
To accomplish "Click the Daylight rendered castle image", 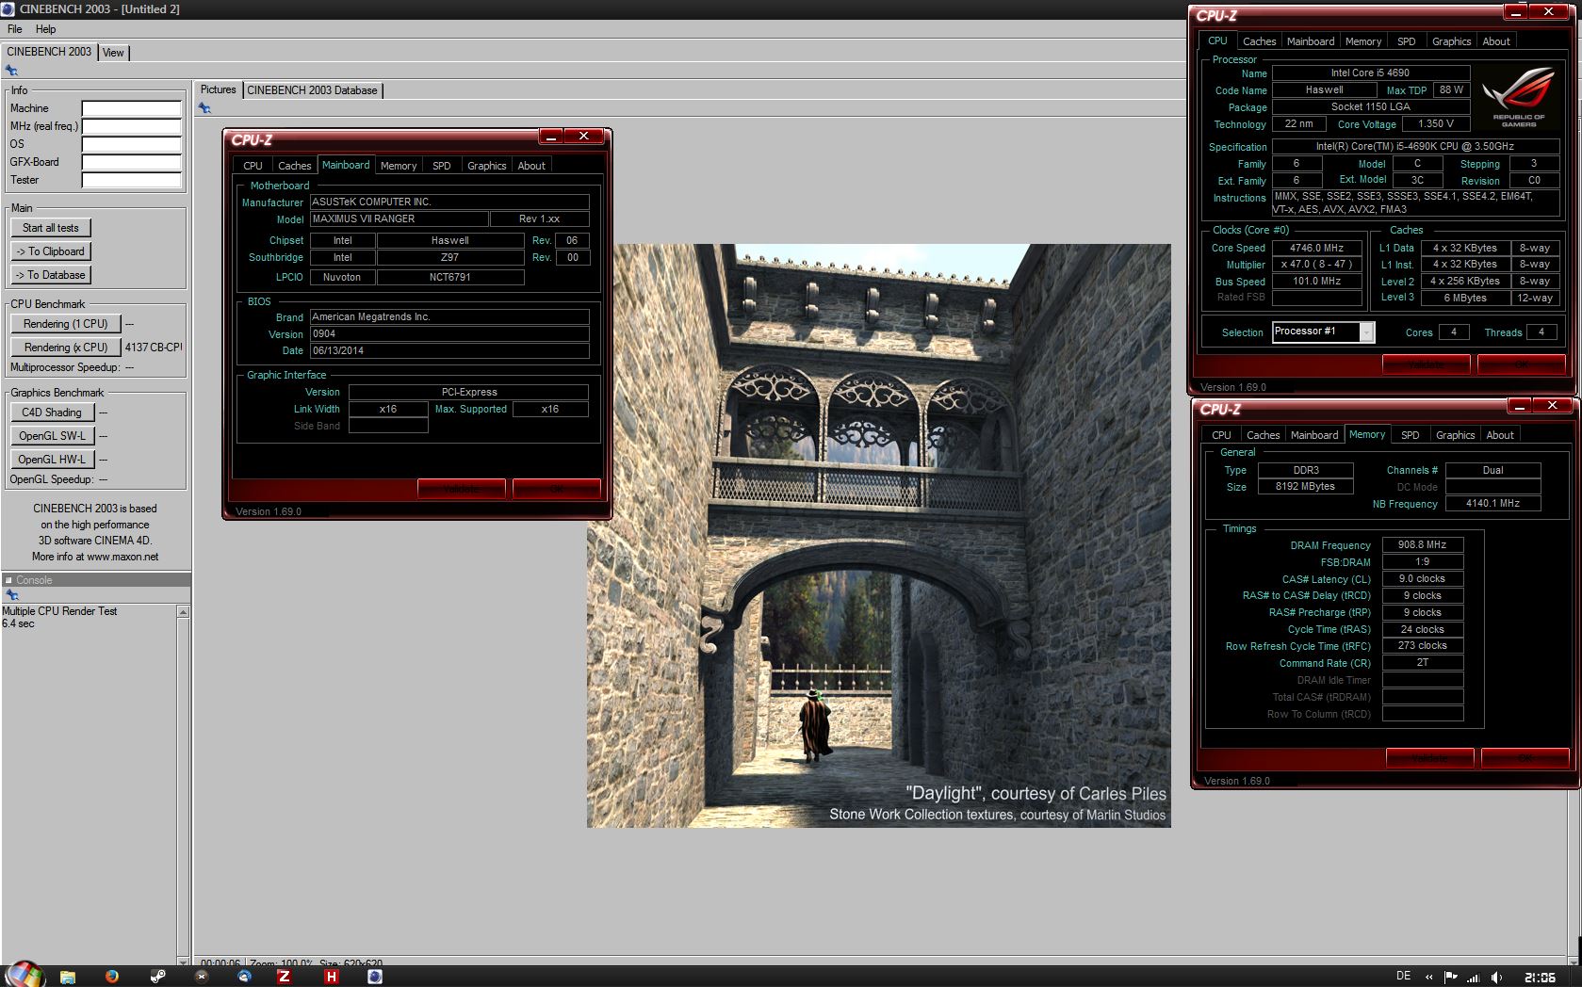I will [878, 536].
